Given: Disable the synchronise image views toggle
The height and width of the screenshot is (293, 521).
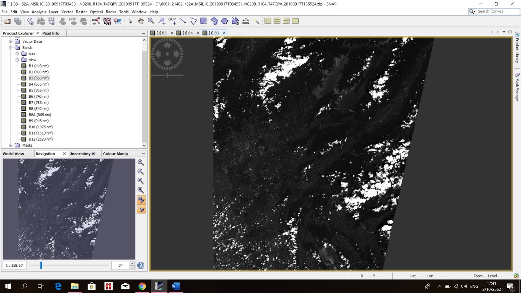Looking at the screenshot, I should (x=141, y=200).
